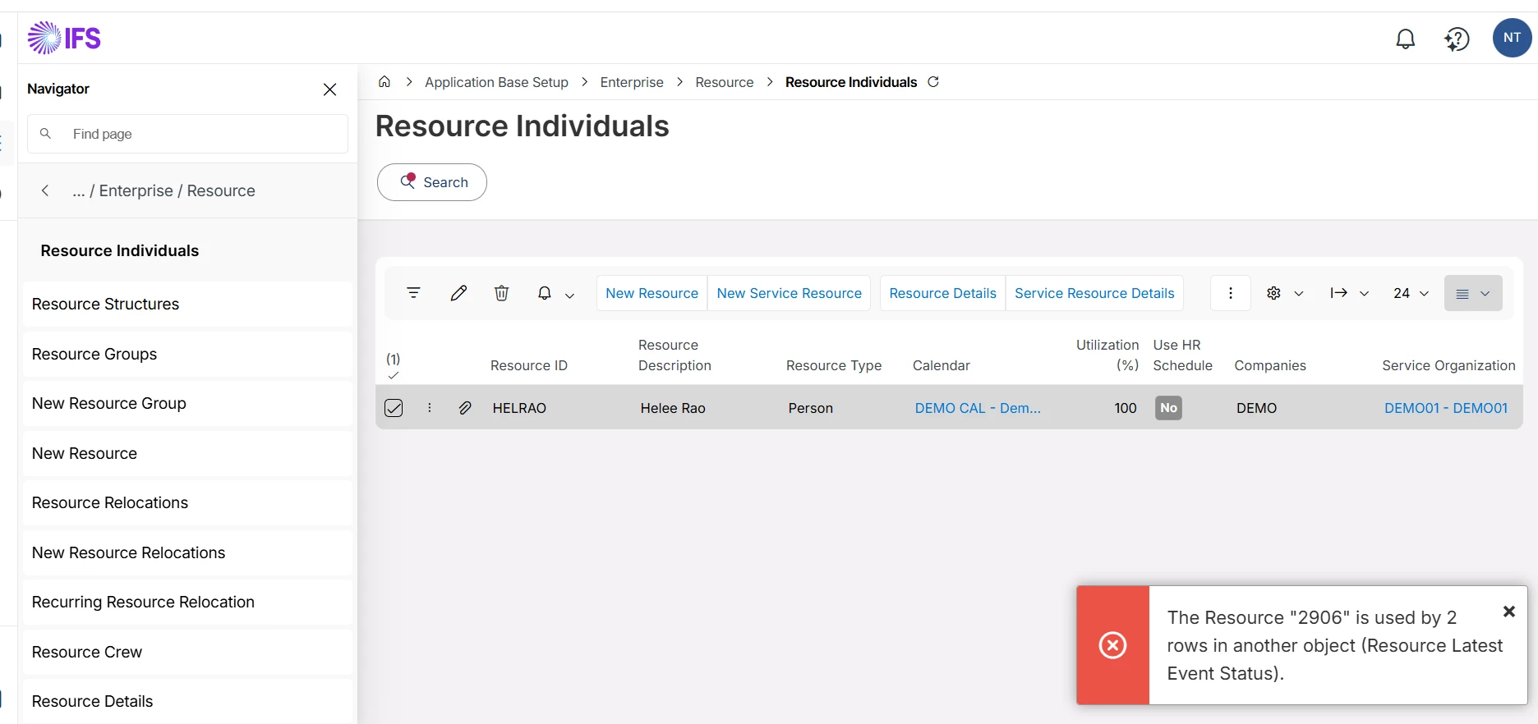Open the export dropdown
The image size is (1538, 724).
click(x=1349, y=293)
